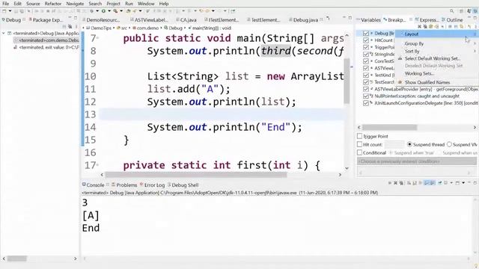Click Remove Selected Breakpoints X icon

click(x=419, y=27)
